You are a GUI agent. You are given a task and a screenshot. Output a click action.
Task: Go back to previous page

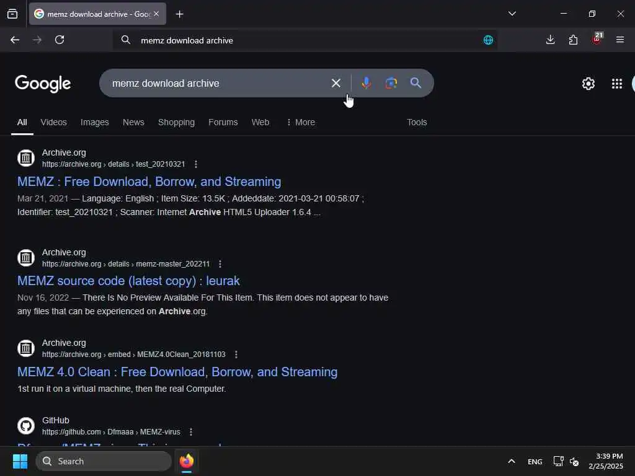click(x=15, y=40)
